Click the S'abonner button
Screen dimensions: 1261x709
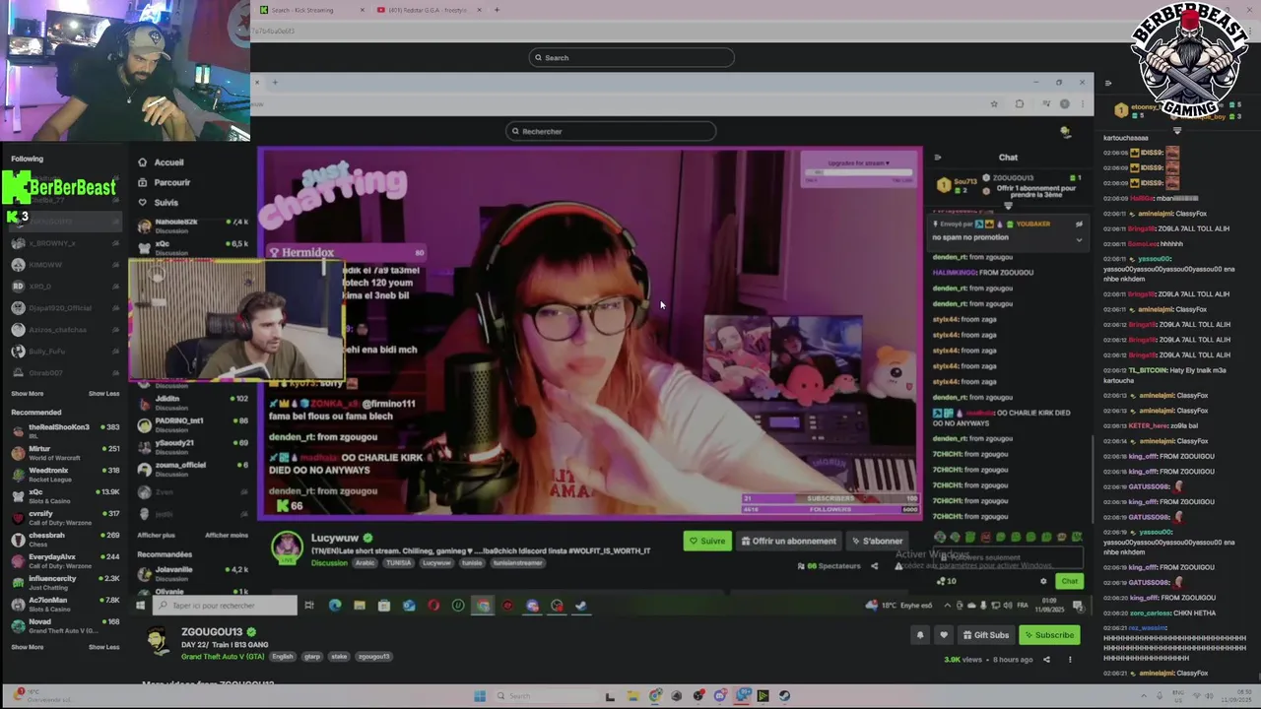[x=877, y=541]
